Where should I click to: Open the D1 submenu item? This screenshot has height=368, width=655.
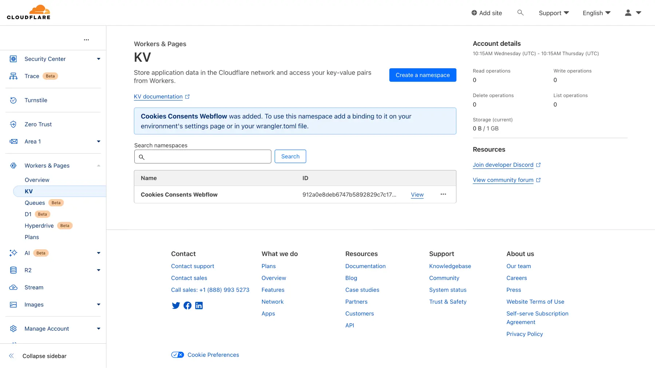click(28, 214)
